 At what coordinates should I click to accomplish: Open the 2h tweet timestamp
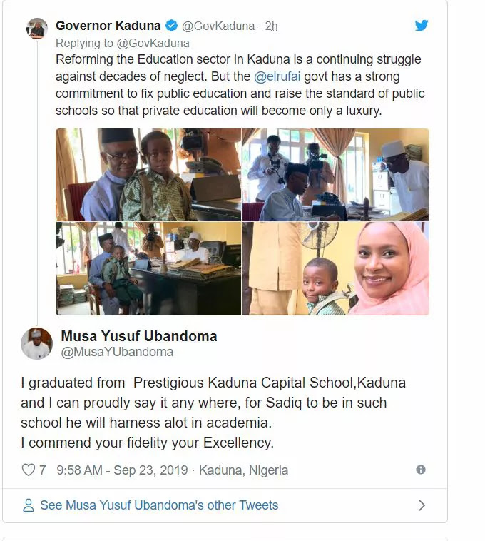pyautogui.click(x=271, y=26)
